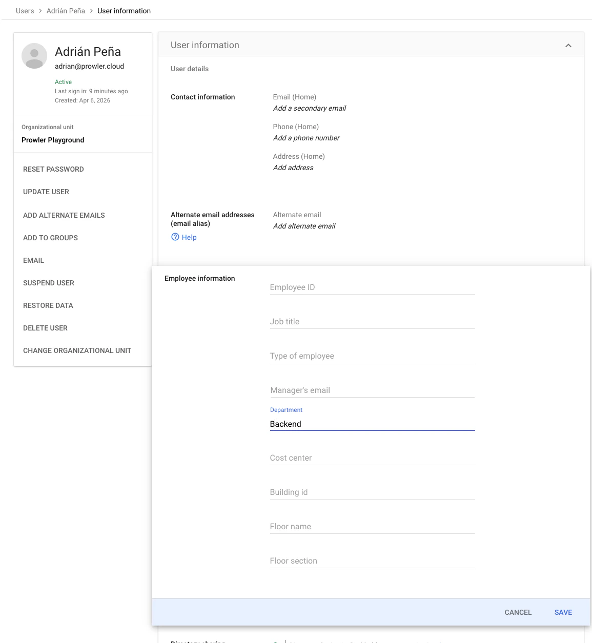This screenshot has height=643, width=592.
Task: Focus the Manager's email field
Action: [x=372, y=390]
